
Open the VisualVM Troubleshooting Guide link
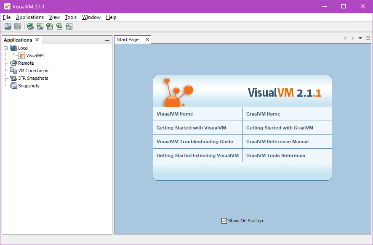(x=194, y=142)
